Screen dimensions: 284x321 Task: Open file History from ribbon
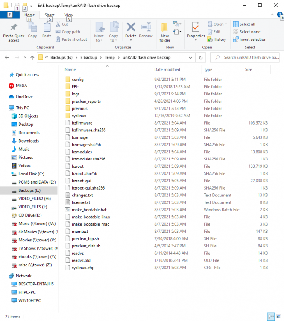pos(217,39)
